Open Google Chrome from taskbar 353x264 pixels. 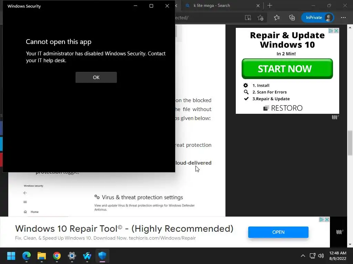point(57,256)
